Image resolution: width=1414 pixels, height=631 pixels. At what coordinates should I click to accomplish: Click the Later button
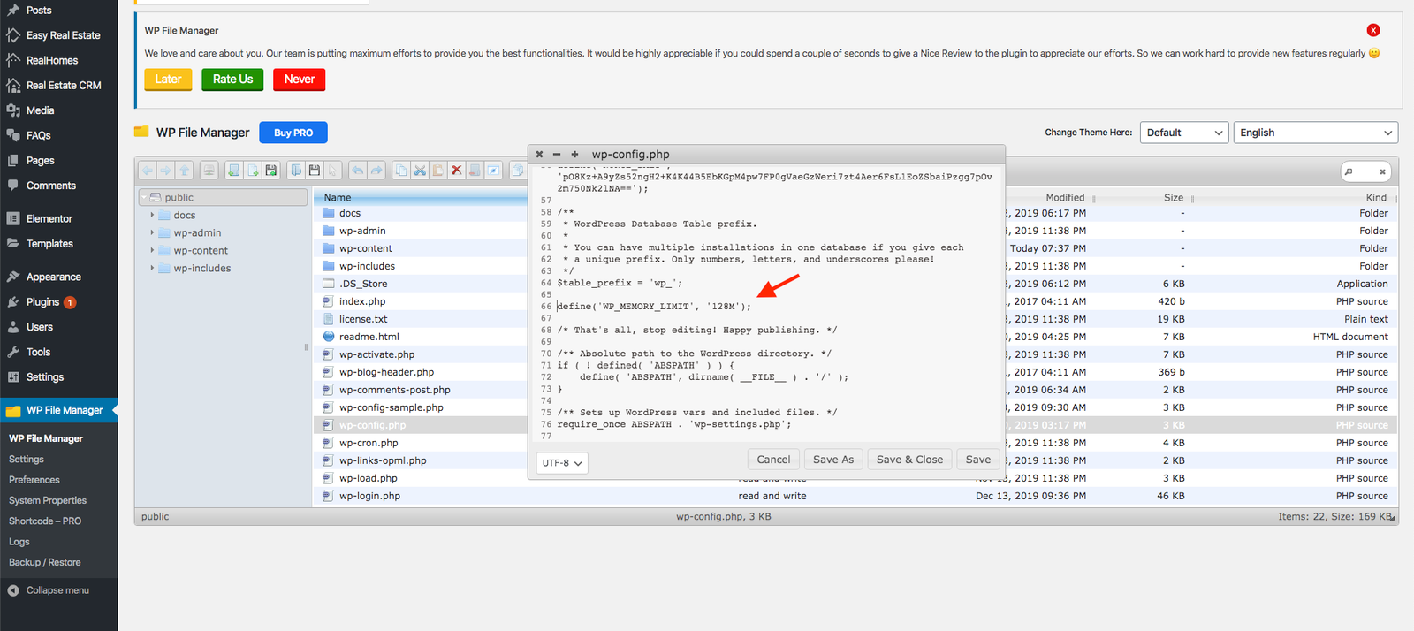(x=168, y=80)
